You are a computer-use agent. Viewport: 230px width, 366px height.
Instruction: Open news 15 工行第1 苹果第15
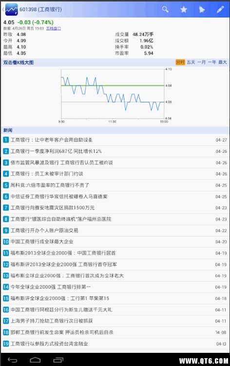pyautogui.click(x=115, y=298)
